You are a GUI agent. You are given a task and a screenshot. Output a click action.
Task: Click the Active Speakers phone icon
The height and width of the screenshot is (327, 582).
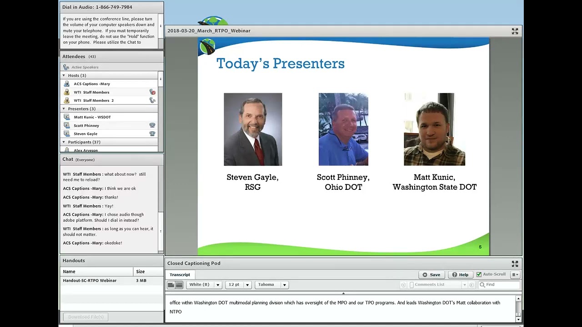(66, 67)
